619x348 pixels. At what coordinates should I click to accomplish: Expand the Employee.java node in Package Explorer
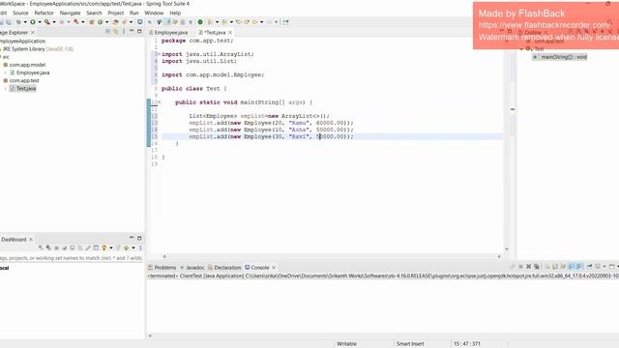click(x=6, y=72)
